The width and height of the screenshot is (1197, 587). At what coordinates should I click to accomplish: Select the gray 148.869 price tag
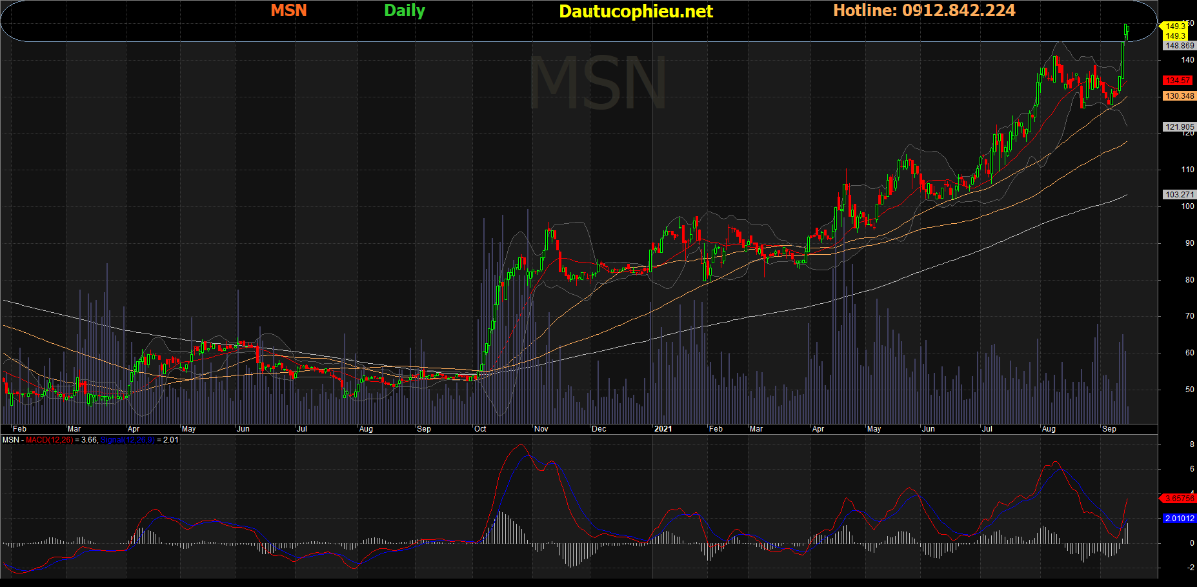[1179, 46]
